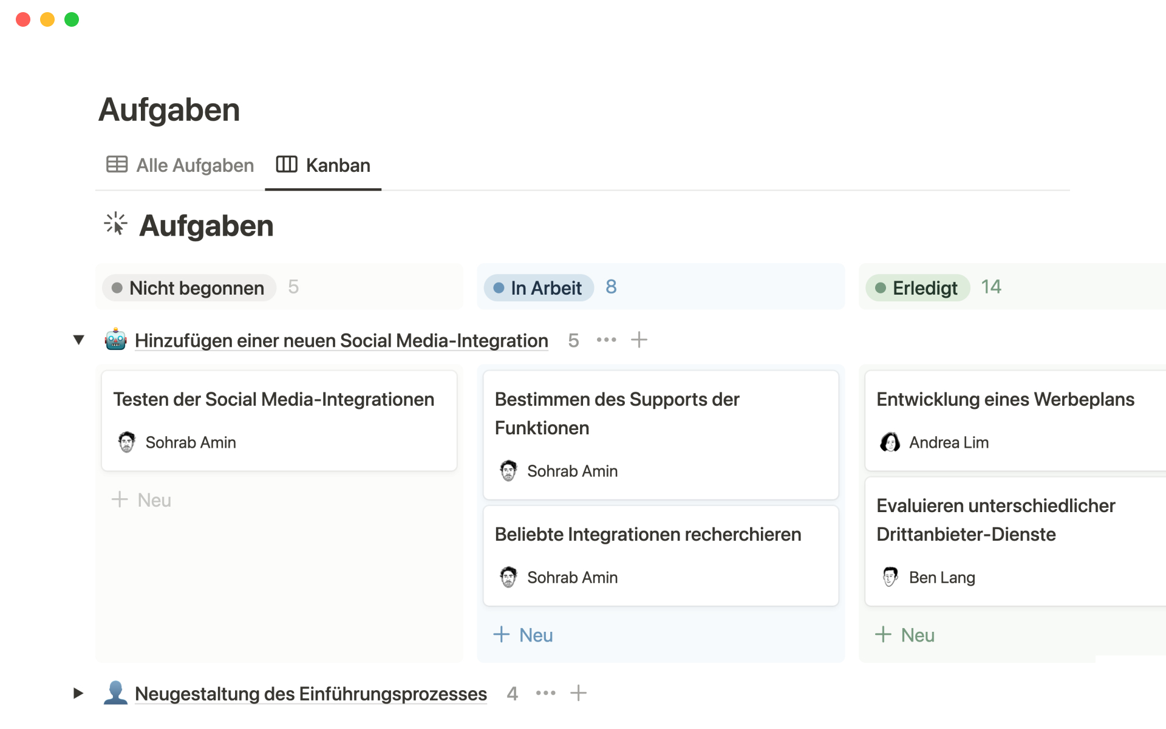
Task: Open the Beliebte Integrationen recherchieren card
Action: [x=647, y=535]
